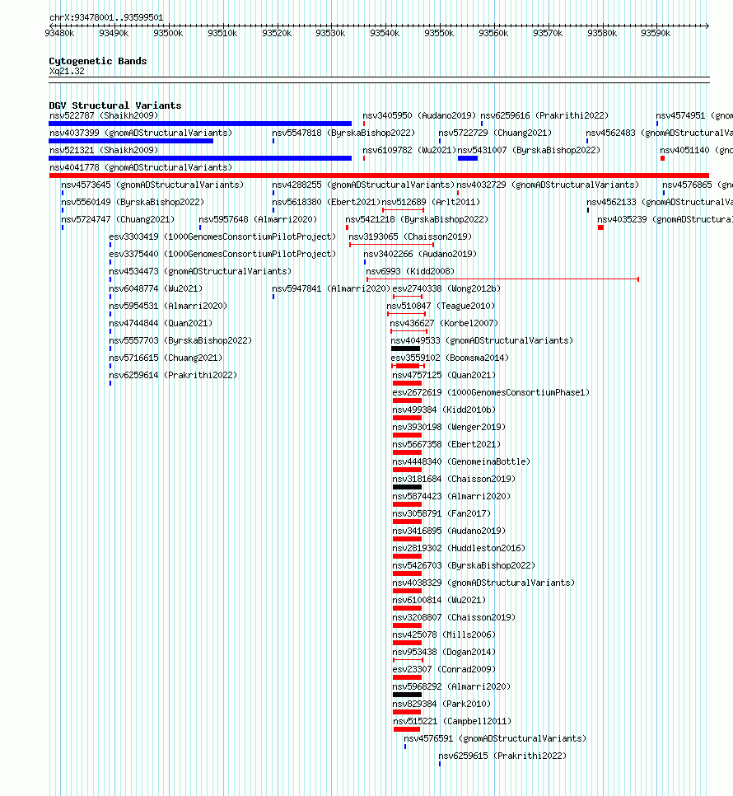Open nsv5947841 (Almarri2020) variant
The height and width of the screenshot is (796, 733).
[x=331, y=288]
